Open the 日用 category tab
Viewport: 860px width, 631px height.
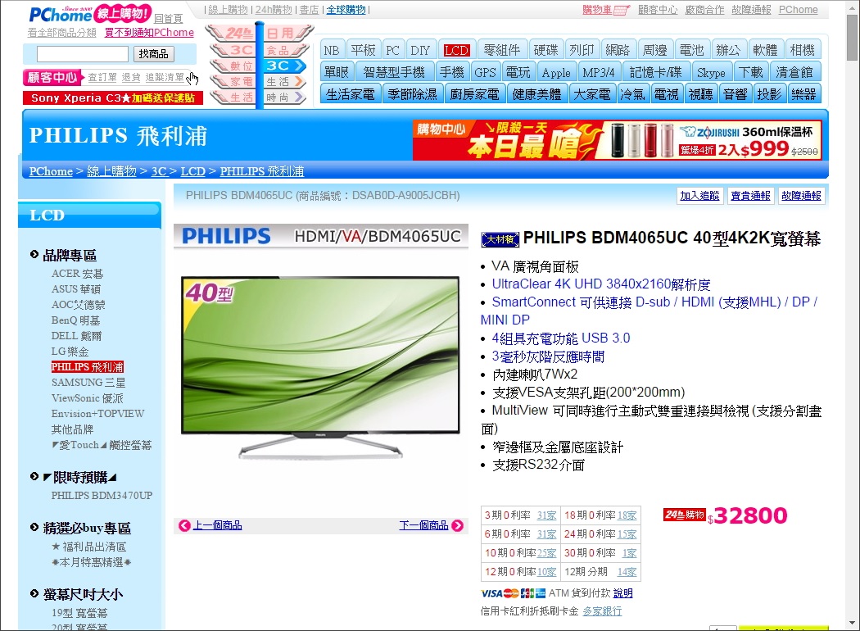pyautogui.click(x=287, y=33)
